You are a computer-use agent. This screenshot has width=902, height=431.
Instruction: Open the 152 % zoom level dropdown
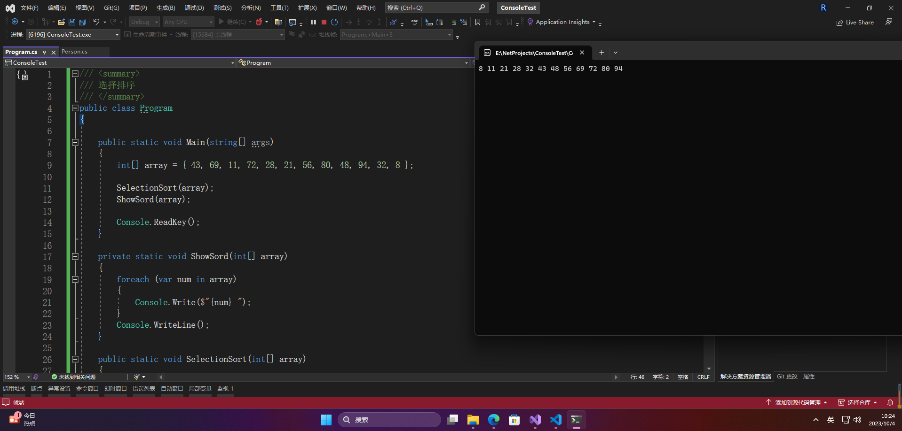pos(16,377)
